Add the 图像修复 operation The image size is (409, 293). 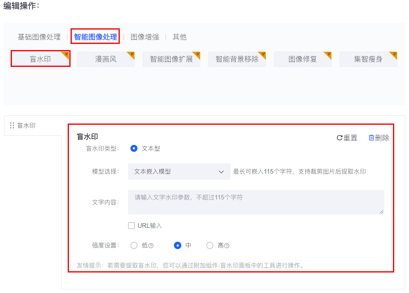click(303, 59)
